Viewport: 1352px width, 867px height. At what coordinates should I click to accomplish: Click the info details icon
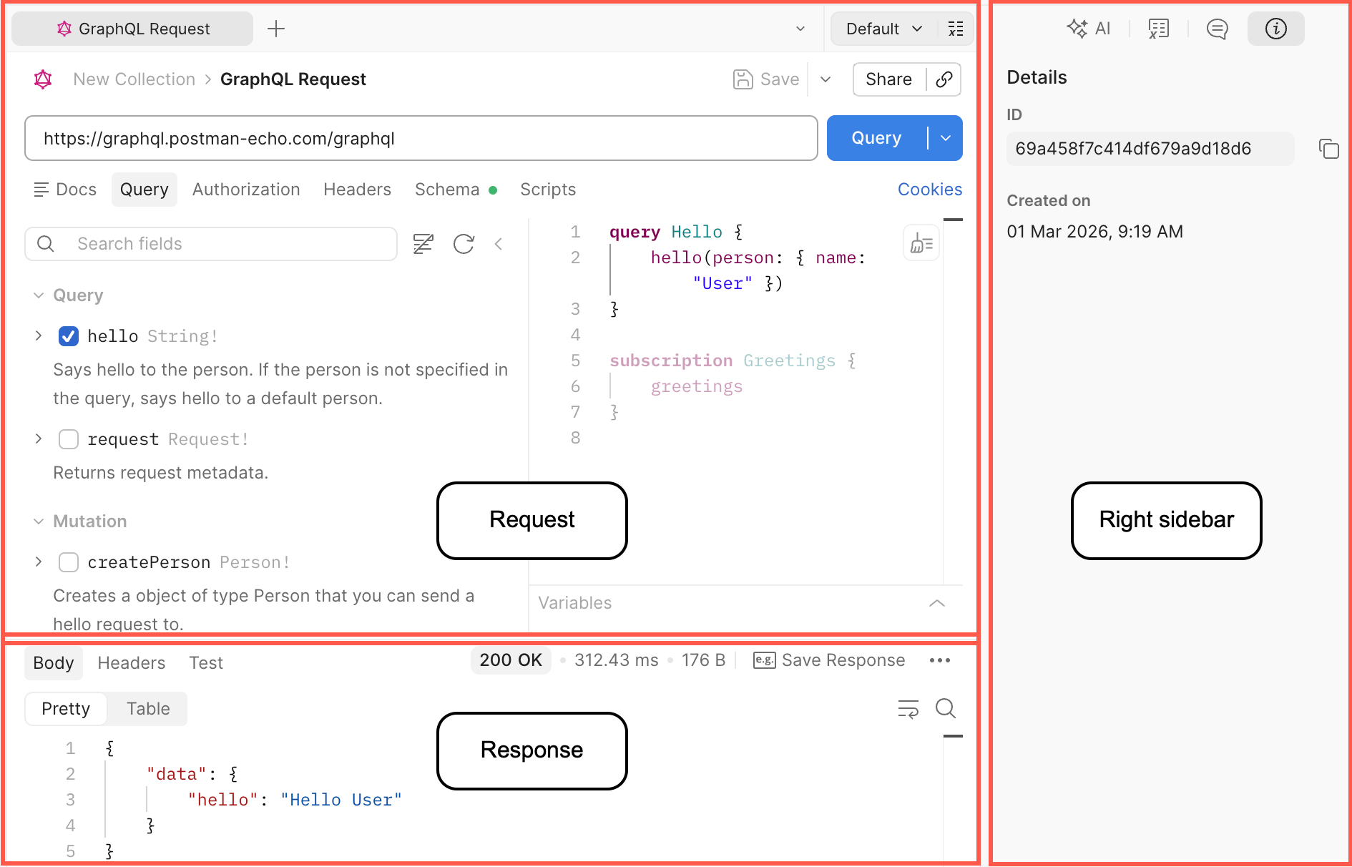pyautogui.click(x=1275, y=29)
